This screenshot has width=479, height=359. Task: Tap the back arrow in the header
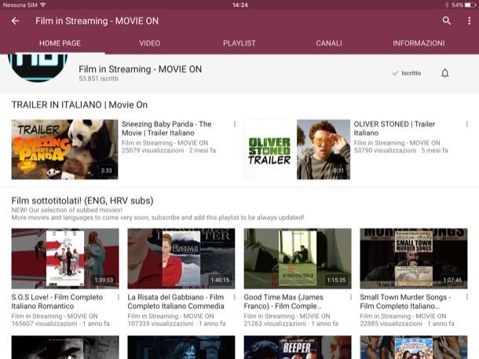pos(15,20)
